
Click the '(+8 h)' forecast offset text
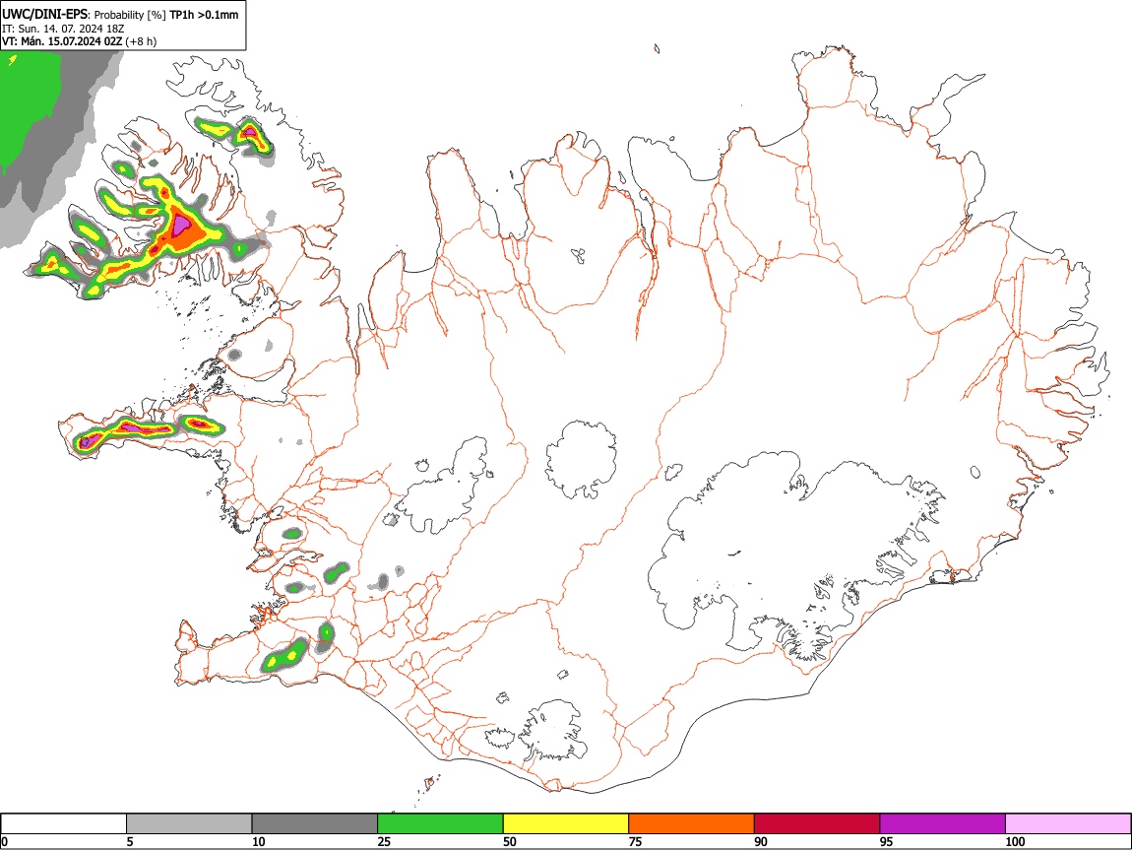pos(141,41)
